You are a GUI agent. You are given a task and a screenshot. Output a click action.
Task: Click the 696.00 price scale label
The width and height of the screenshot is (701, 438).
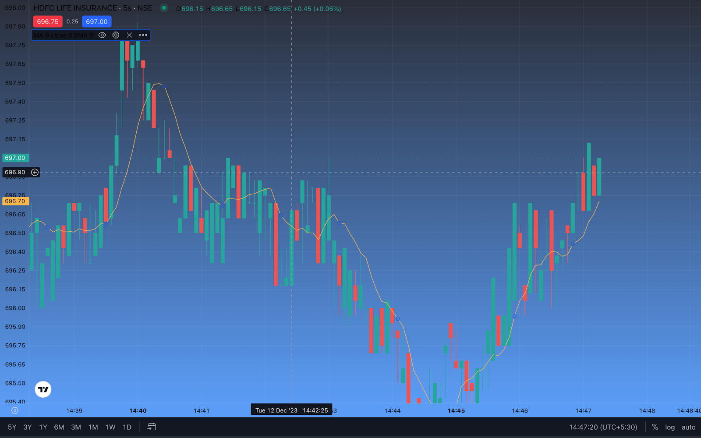coord(15,308)
